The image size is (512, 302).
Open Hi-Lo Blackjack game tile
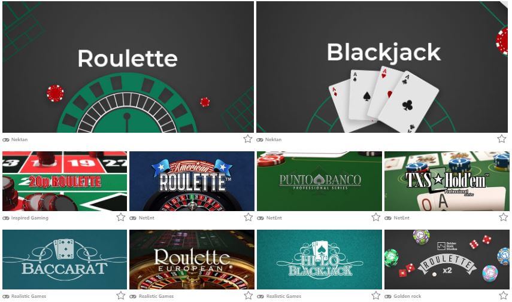point(319,260)
